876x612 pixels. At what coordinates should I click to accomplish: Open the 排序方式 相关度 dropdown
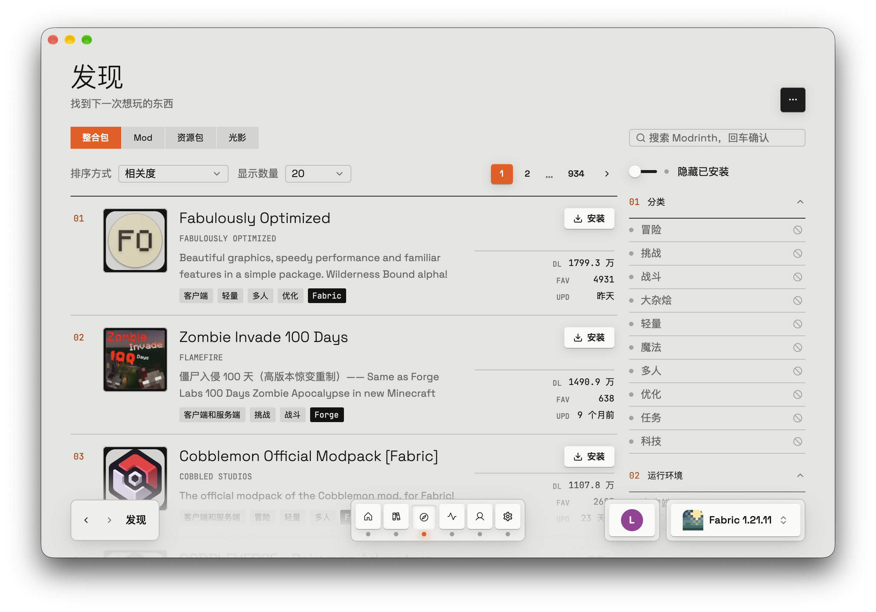(x=173, y=174)
